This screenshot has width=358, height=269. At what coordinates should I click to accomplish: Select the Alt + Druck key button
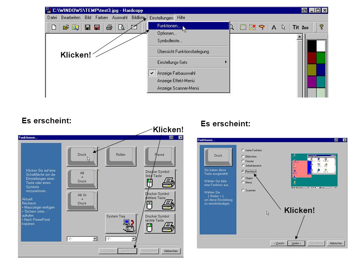click(x=82, y=179)
